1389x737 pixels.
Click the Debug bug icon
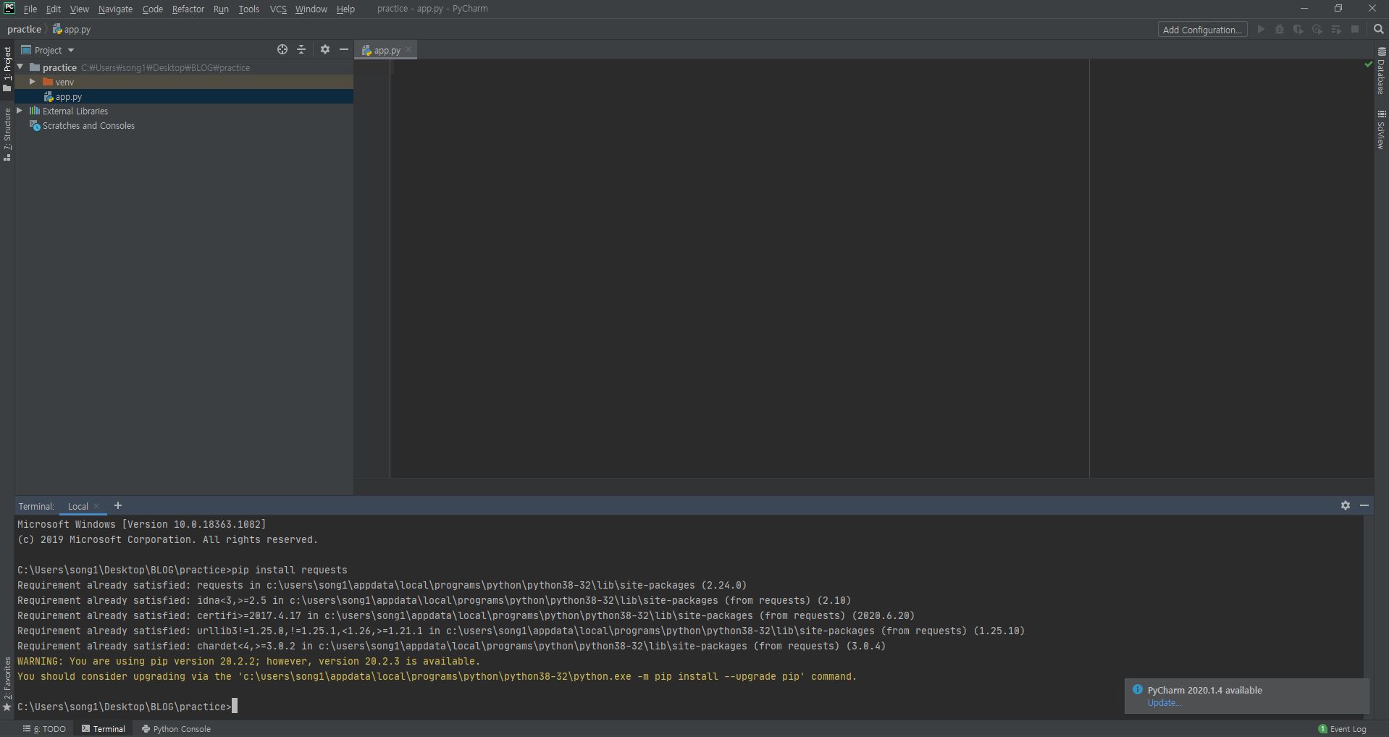click(1280, 30)
